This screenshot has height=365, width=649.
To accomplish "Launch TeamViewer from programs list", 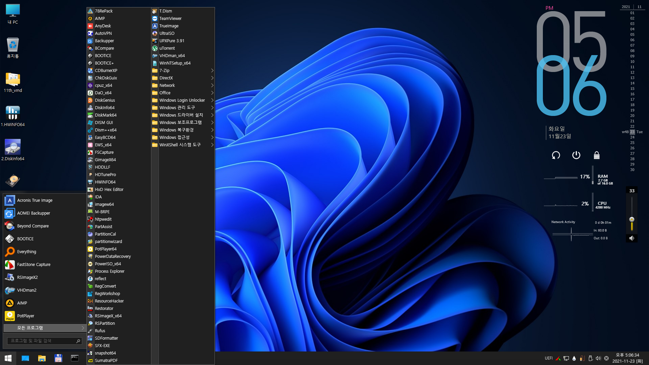I will [x=183, y=19].
